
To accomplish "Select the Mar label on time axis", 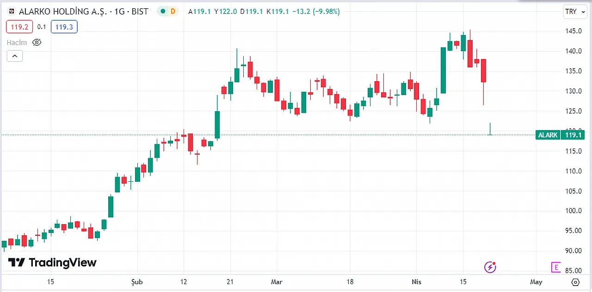I will pos(277,282).
